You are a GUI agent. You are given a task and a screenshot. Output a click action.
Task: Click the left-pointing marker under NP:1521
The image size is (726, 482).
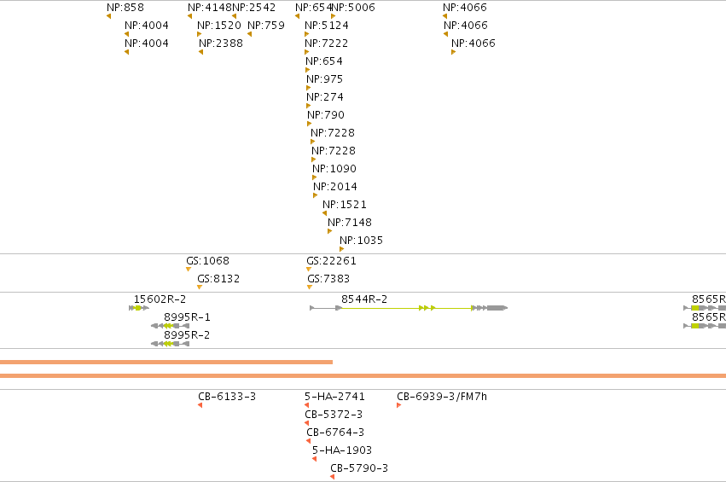pyautogui.click(x=324, y=213)
